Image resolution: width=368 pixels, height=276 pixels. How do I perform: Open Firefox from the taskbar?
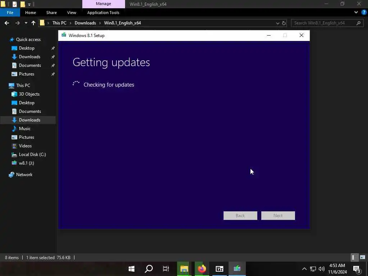202,269
